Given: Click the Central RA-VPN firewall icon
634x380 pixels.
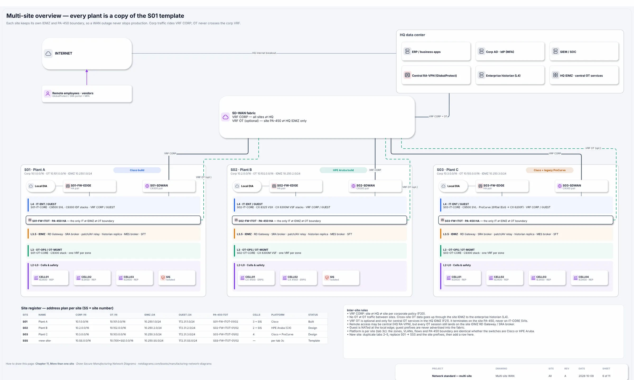Looking at the screenshot, I should (x=407, y=75).
